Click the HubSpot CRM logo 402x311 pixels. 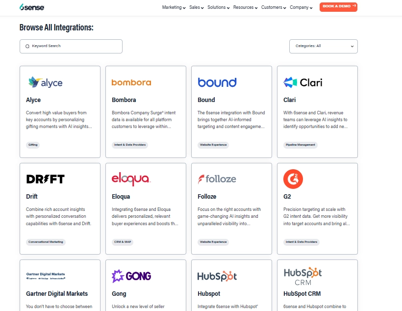(303, 276)
